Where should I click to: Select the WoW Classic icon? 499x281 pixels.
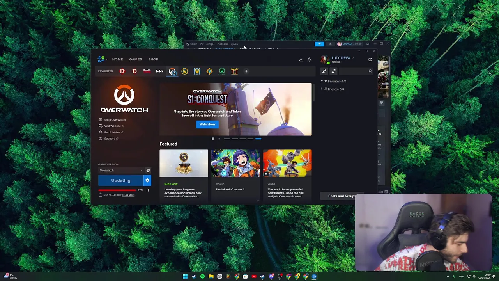click(222, 71)
